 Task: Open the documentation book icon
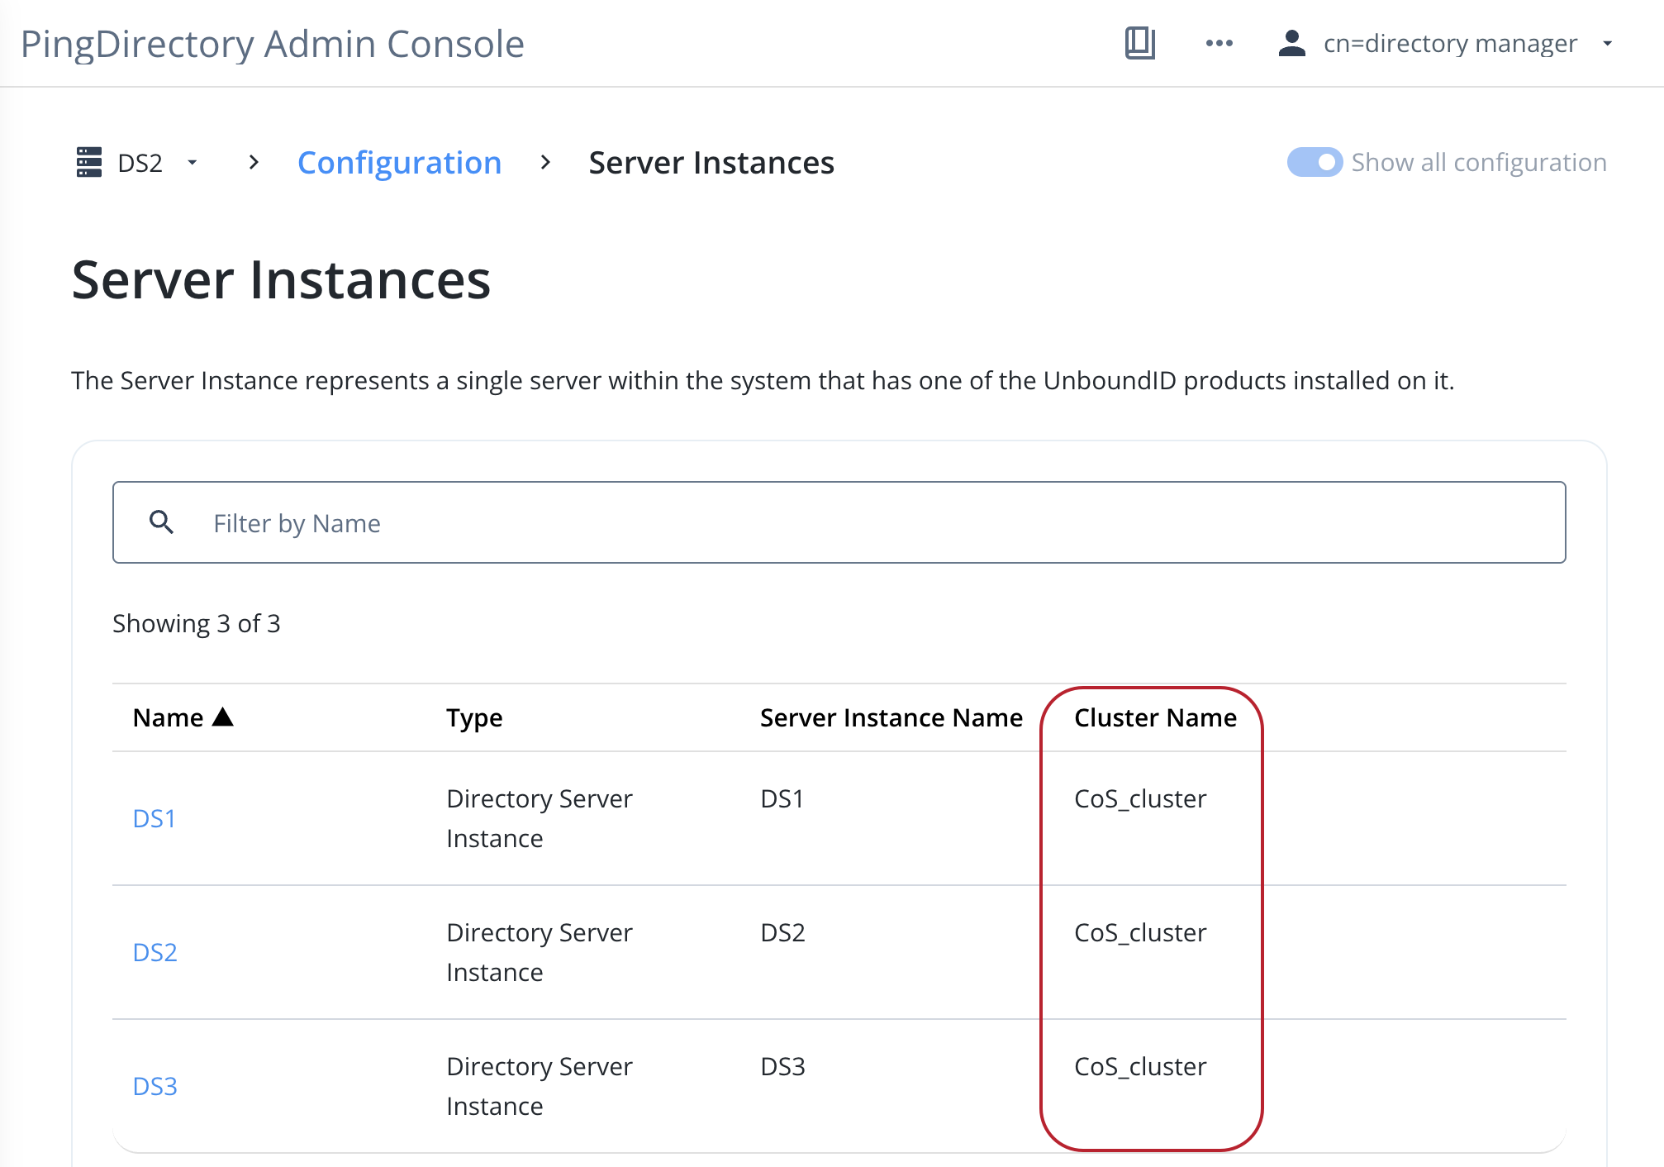1139,43
